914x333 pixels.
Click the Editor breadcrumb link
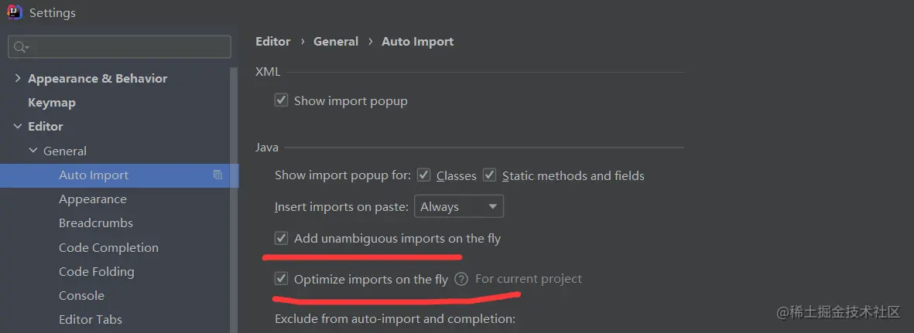(273, 41)
